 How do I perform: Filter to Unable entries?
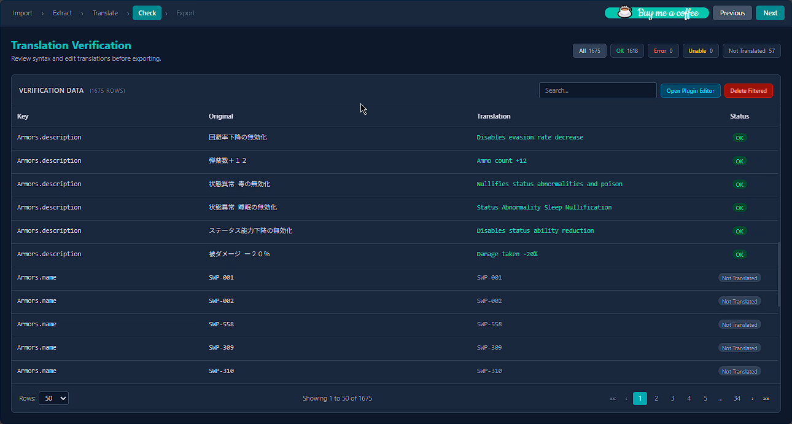[701, 51]
